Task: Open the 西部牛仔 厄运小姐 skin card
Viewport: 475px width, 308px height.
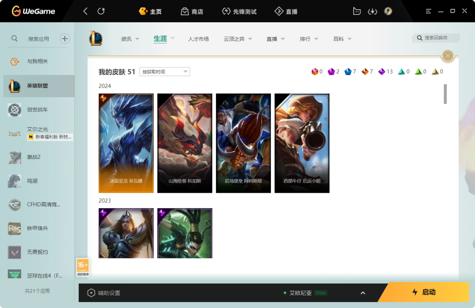Action: coord(302,143)
